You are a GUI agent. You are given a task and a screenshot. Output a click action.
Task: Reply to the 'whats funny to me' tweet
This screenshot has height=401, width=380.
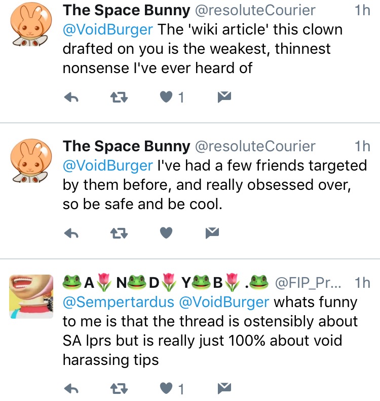tap(71, 389)
